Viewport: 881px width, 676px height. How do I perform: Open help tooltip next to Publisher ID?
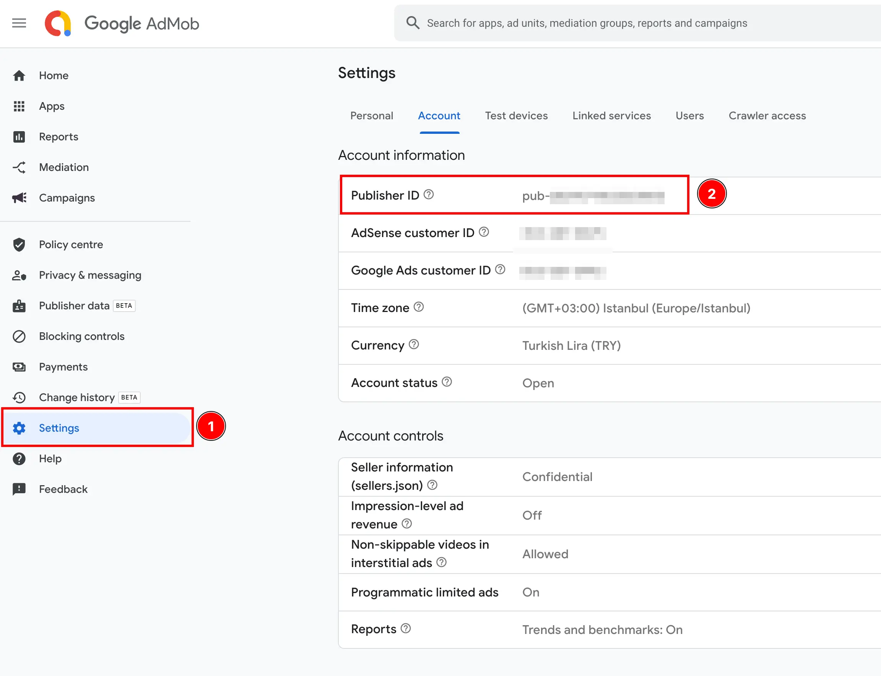429,194
